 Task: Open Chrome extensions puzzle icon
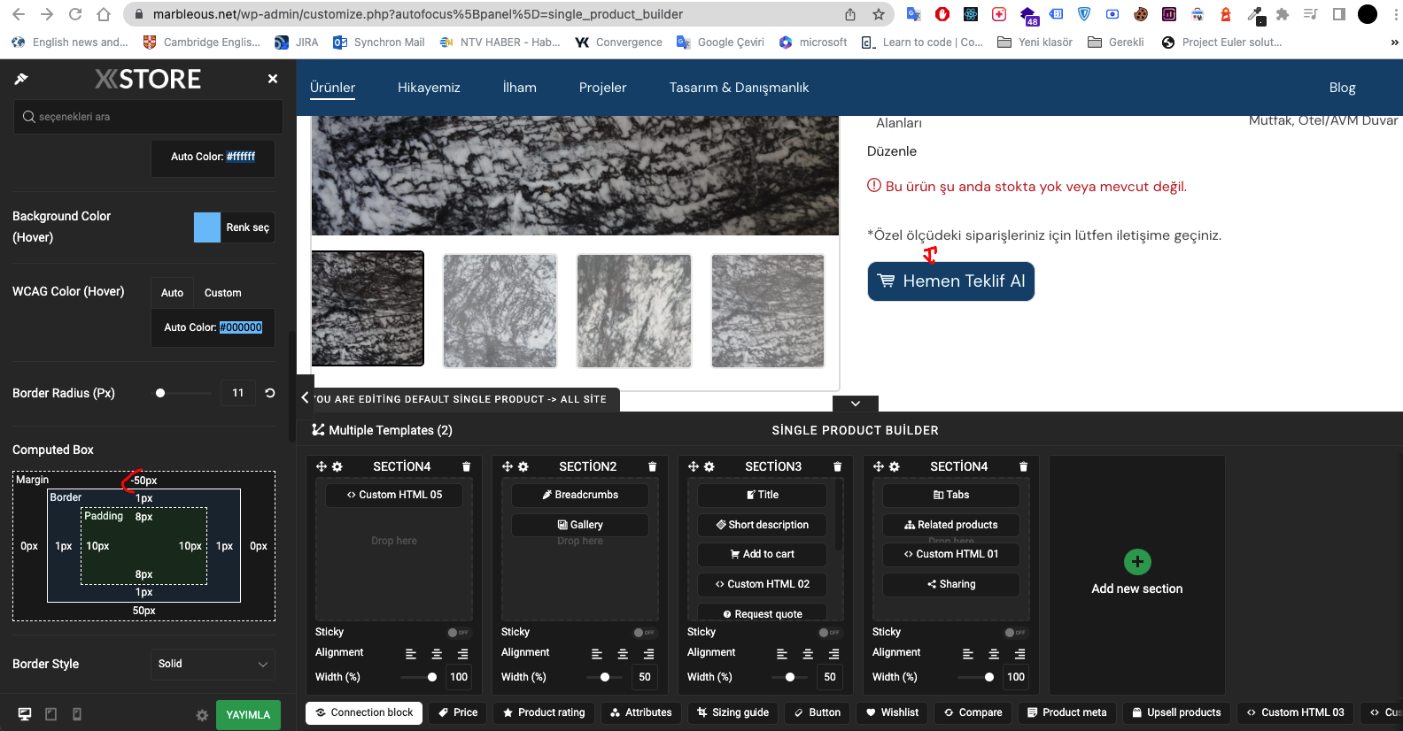(1282, 14)
